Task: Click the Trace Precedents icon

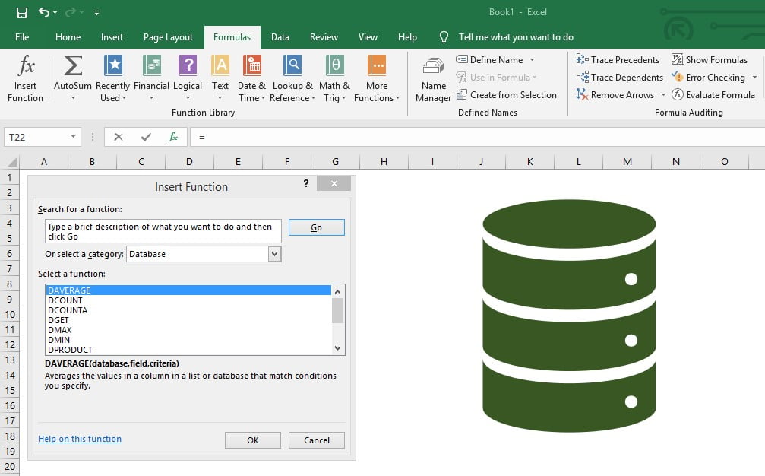Action: 618,59
